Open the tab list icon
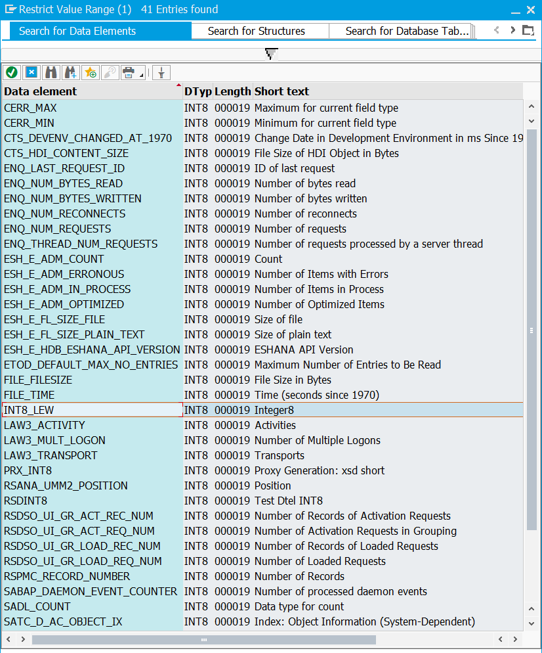Screen dimensions: 542x653 [x=528, y=30]
